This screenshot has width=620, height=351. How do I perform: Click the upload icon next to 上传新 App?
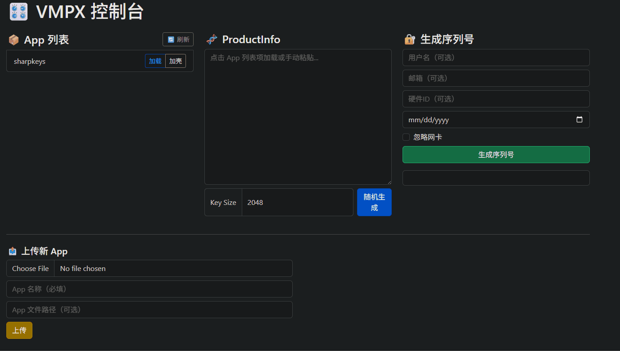click(x=13, y=251)
